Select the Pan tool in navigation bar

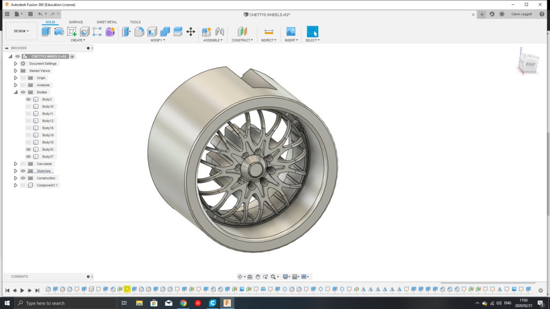pos(258,277)
